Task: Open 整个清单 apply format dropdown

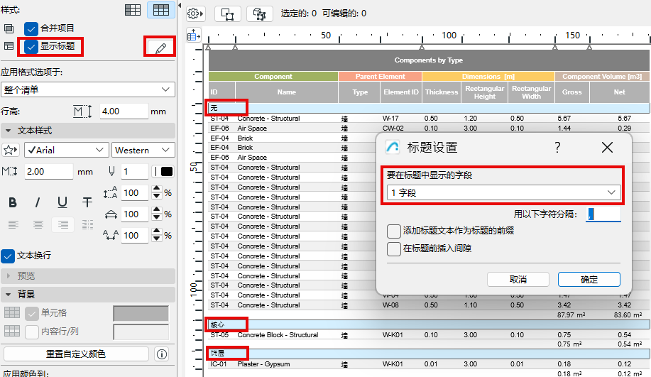Action: (87, 89)
